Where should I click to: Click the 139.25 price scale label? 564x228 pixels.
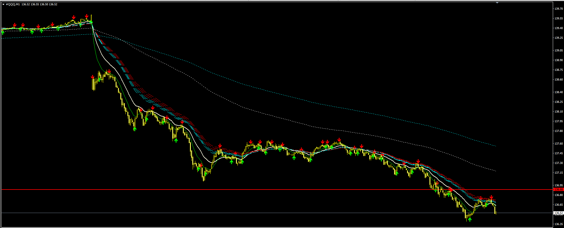point(558,38)
